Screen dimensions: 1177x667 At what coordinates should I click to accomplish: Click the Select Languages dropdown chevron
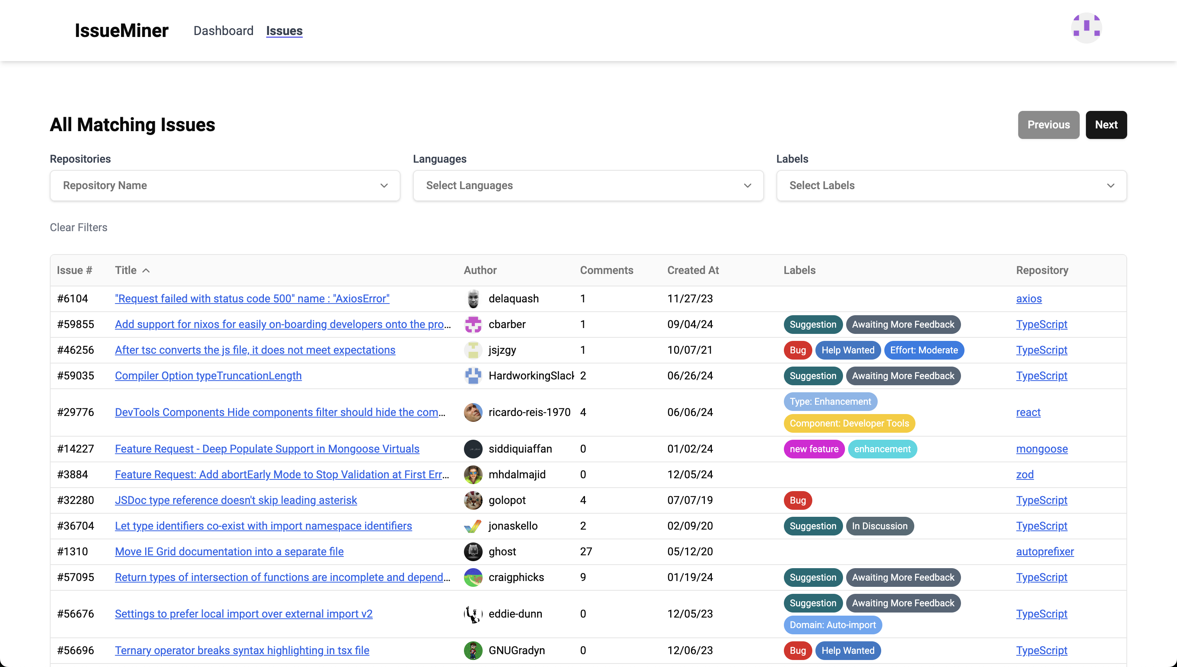click(747, 186)
